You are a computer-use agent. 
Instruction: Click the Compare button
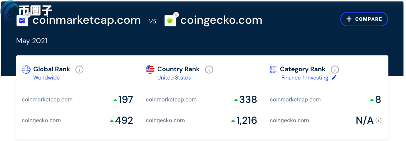click(x=364, y=19)
